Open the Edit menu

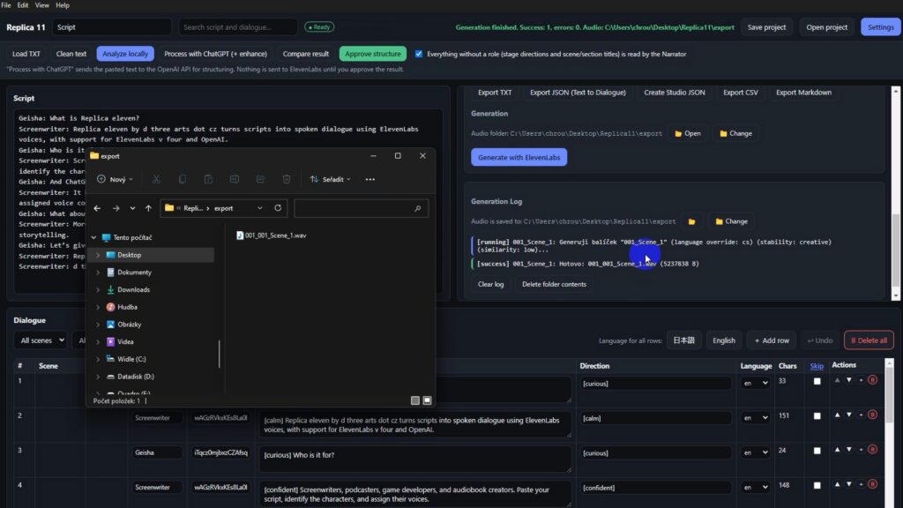coord(22,5)
